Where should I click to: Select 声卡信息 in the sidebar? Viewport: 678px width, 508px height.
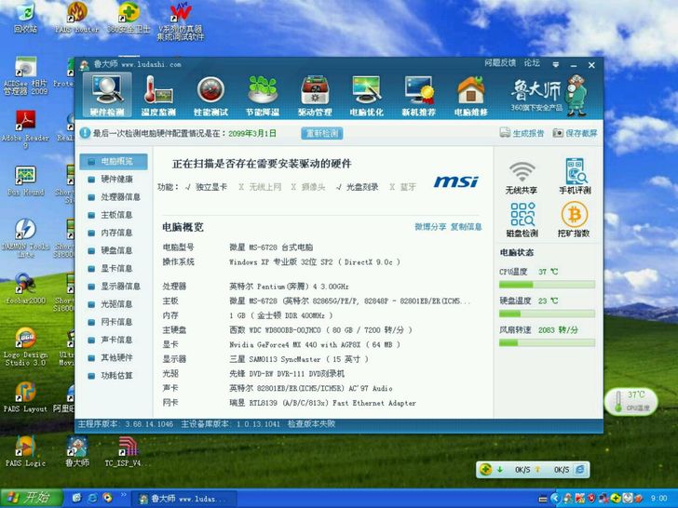coord(114,340)
